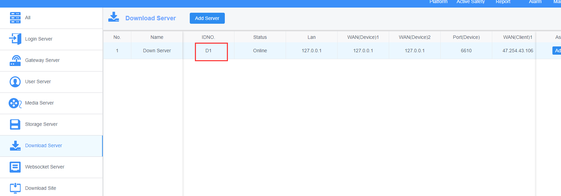Click WAN(Device)1 127.0.0.1 value

(x=363, y=51)
